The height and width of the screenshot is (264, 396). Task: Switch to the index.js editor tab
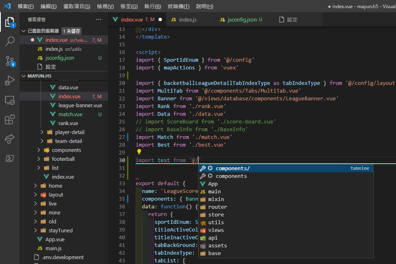[x=188, y=19]
